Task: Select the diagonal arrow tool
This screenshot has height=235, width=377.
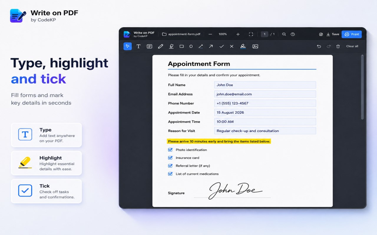Action: point(211,46)
